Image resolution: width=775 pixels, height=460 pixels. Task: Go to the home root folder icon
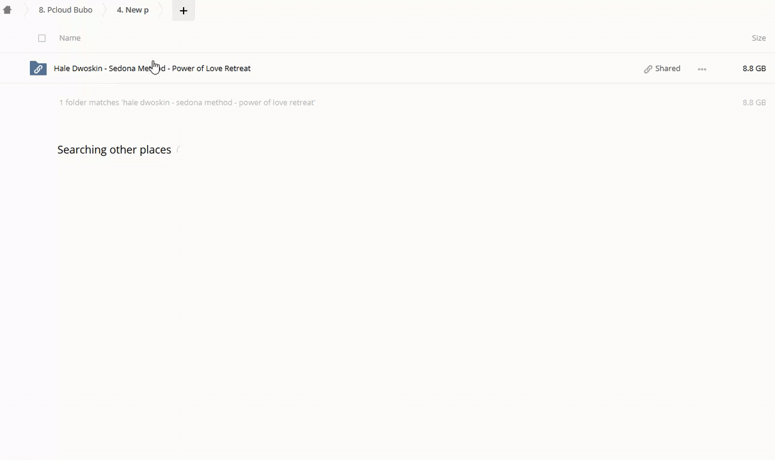pyautogui.click(x=8, y=10)
